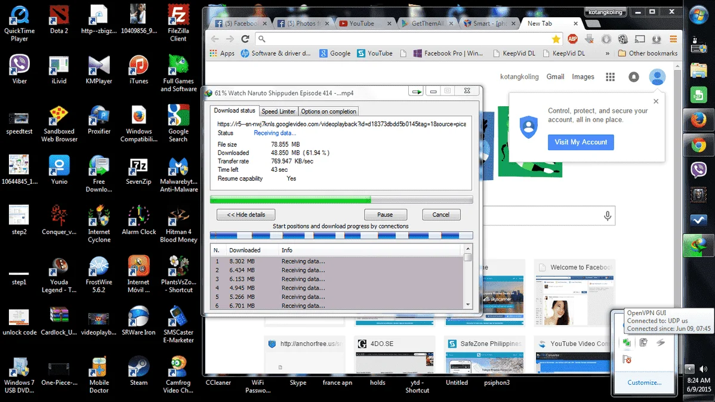Screen dimensions: 715x402
Task: Cancel the Naruto episode download
Action: pos(441,215)
